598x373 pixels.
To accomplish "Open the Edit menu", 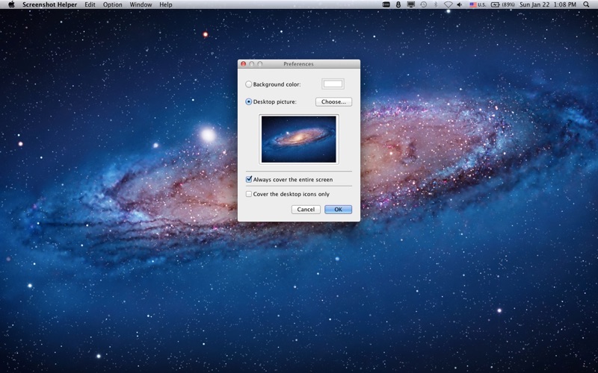I will tap(90, 4).
